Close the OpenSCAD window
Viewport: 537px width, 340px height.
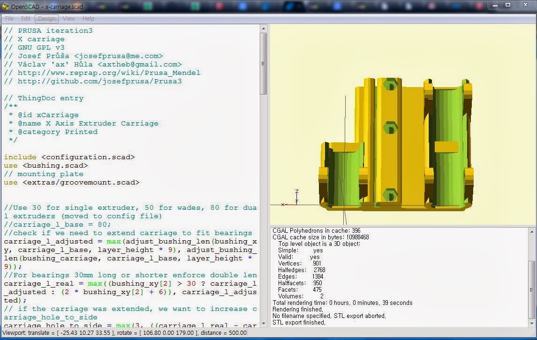coord(525,5)
